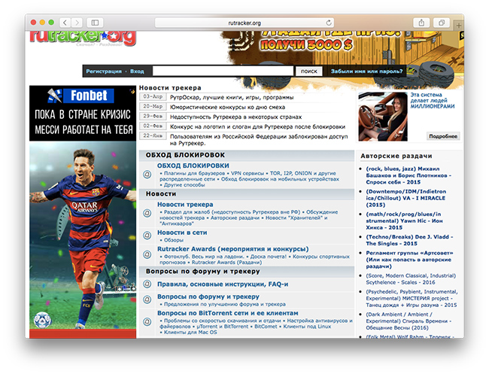Open the Safari share menu

[421, 23]
